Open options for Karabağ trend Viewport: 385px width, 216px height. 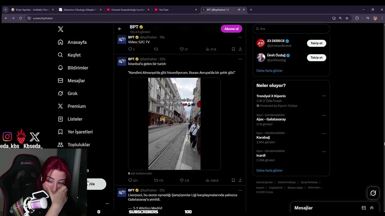pyautogui.click(x=324, y=133)
